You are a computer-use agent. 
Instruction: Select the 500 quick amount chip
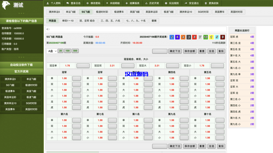tap(75, 51)
